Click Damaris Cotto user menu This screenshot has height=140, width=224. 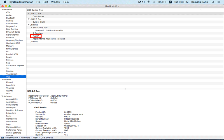point(199,2)
